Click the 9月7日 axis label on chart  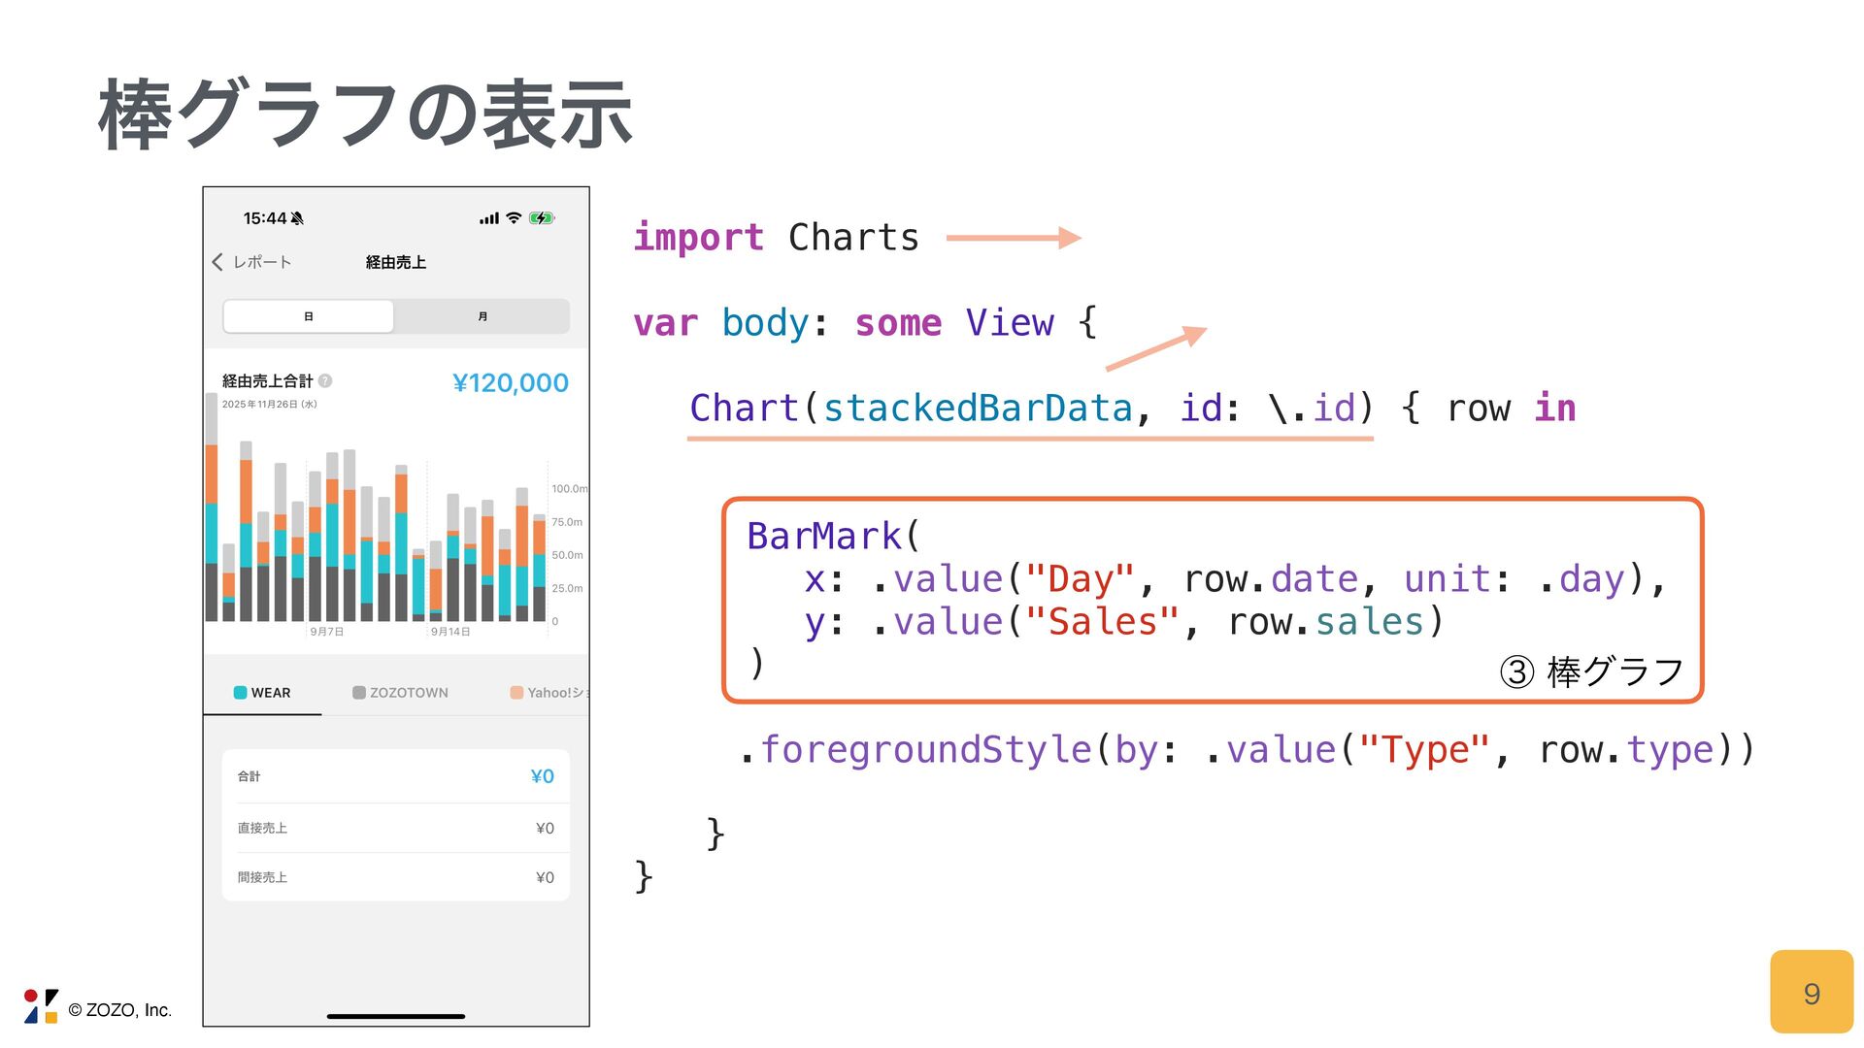326,632
